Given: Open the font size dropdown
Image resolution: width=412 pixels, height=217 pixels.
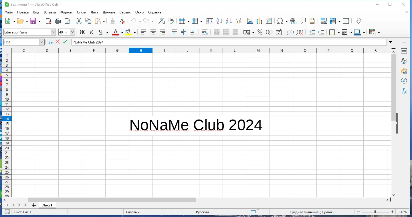Looking at the screenshot, I should tap(72, 32).
